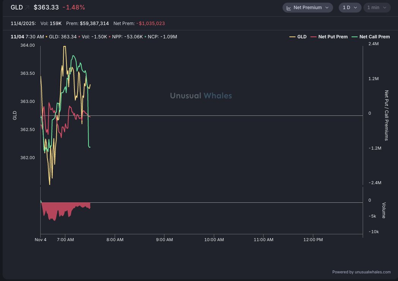Screen dimensions: 398x281
Task: Click the 8:00 AM time axis label
Action: [115, 240]
